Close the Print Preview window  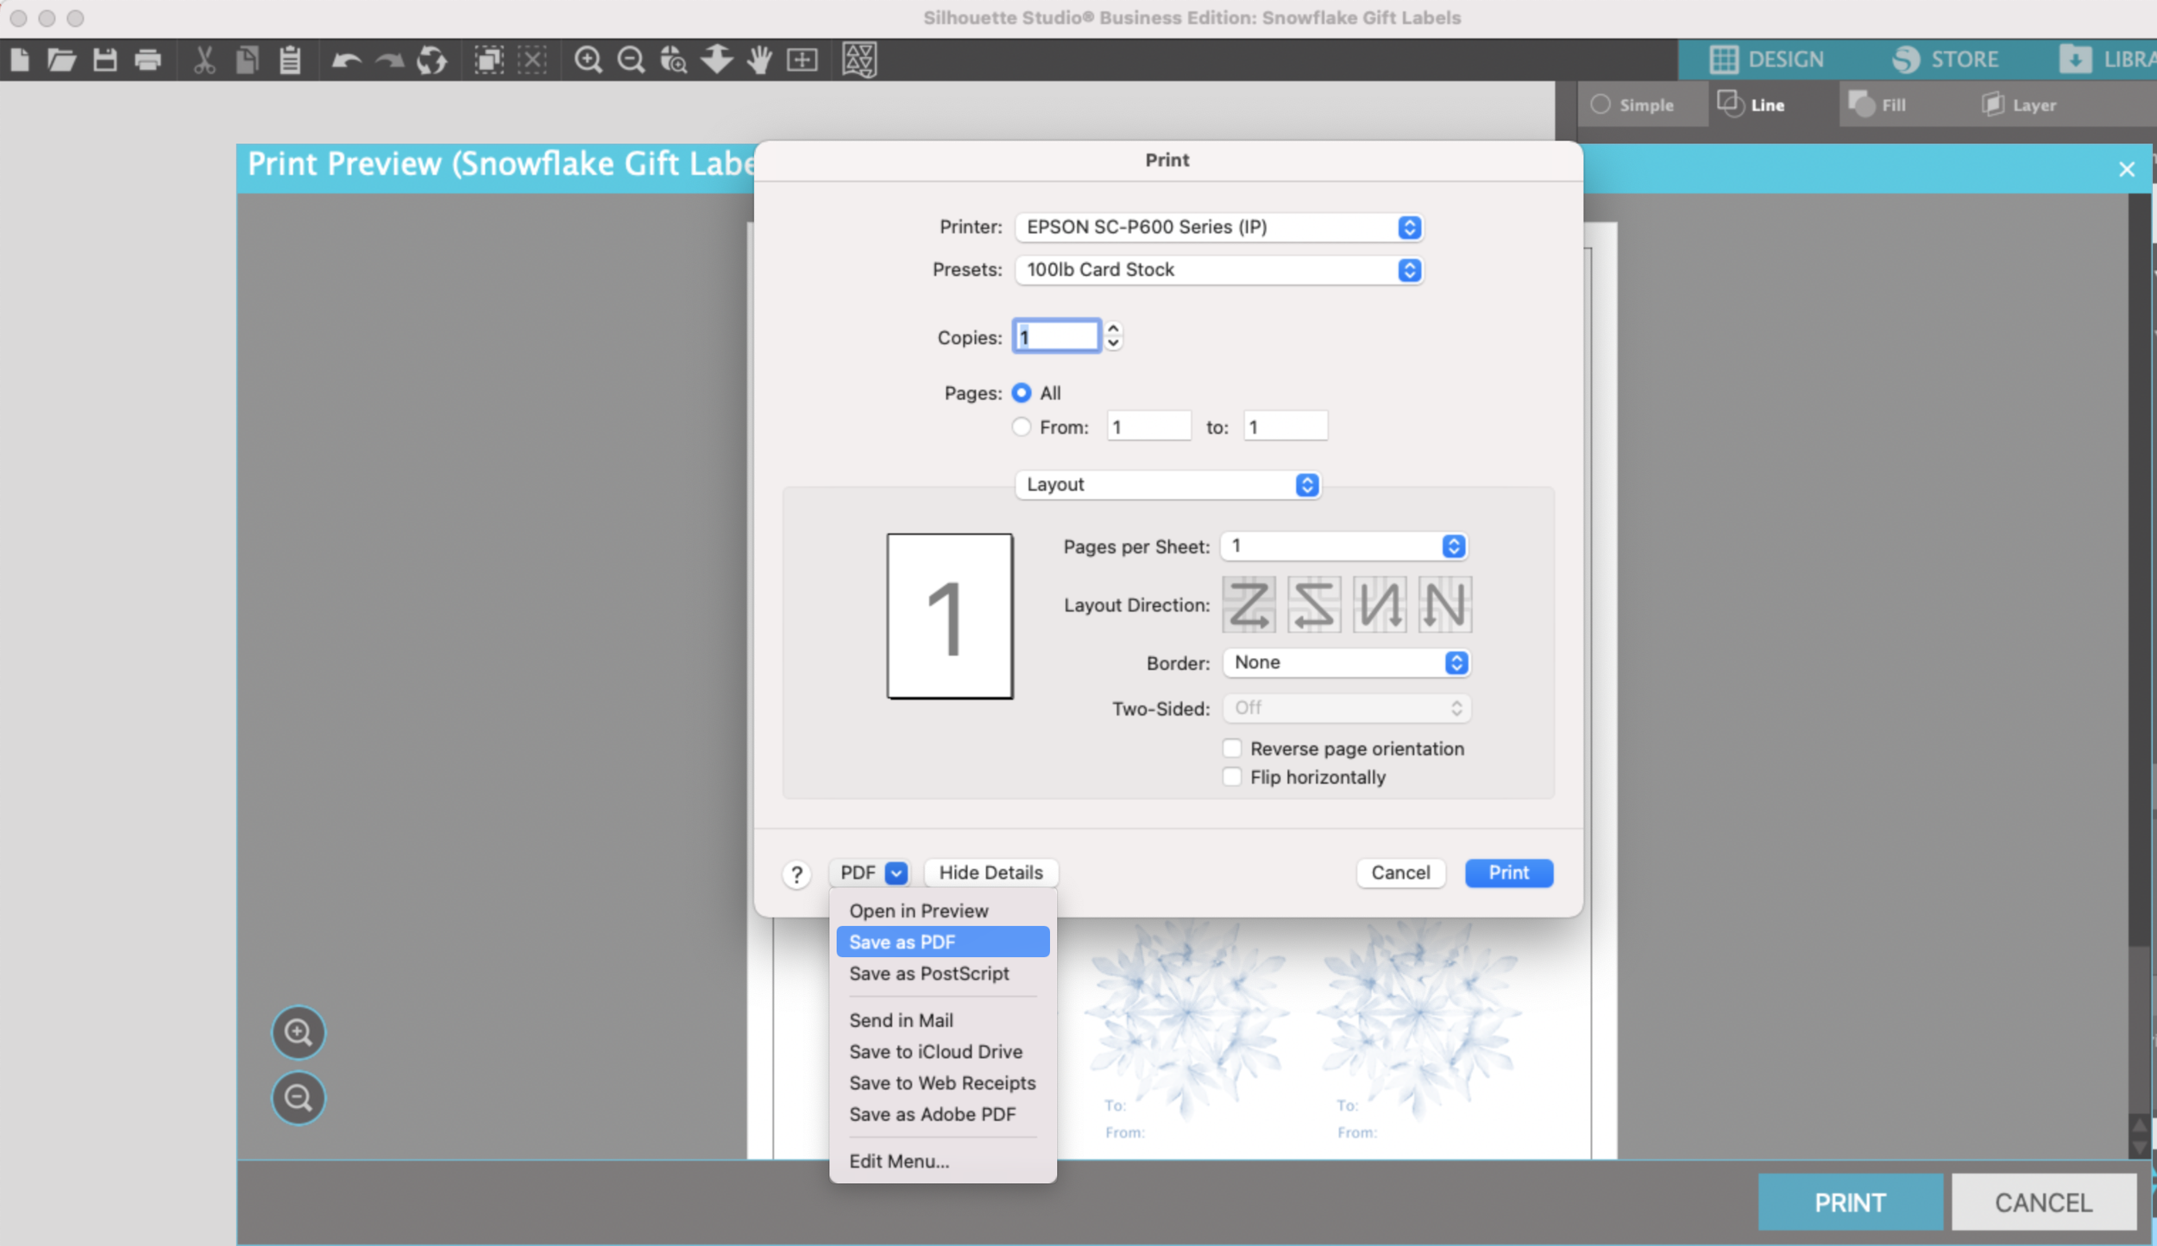2126,169
